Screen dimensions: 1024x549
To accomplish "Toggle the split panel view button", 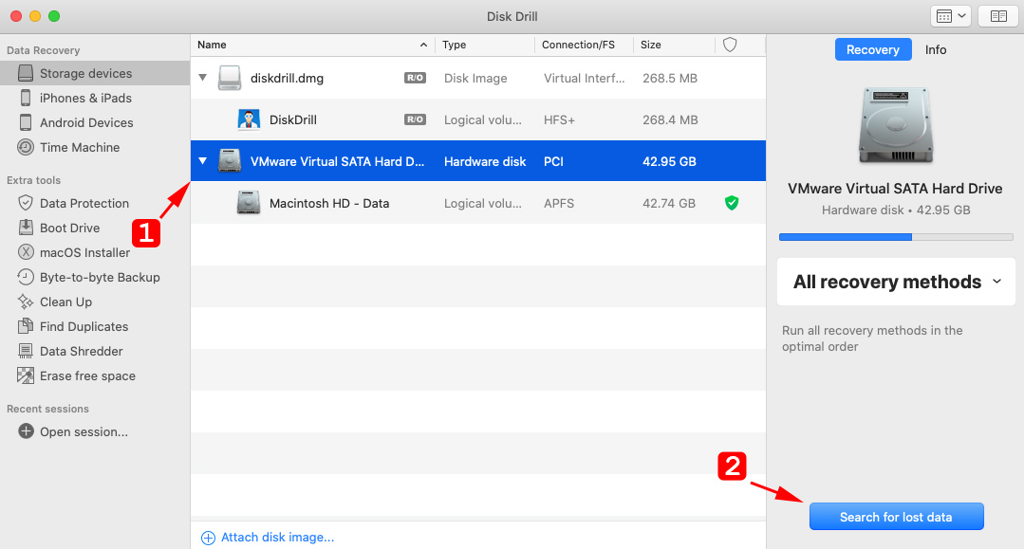I will (x=997, y=16).
